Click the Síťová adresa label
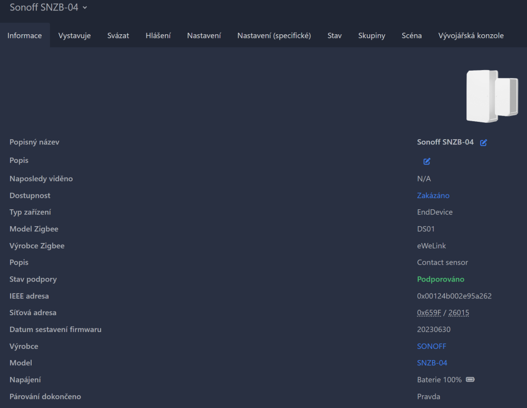The height and width of the screenshot is (408, 527). (33, 313)
